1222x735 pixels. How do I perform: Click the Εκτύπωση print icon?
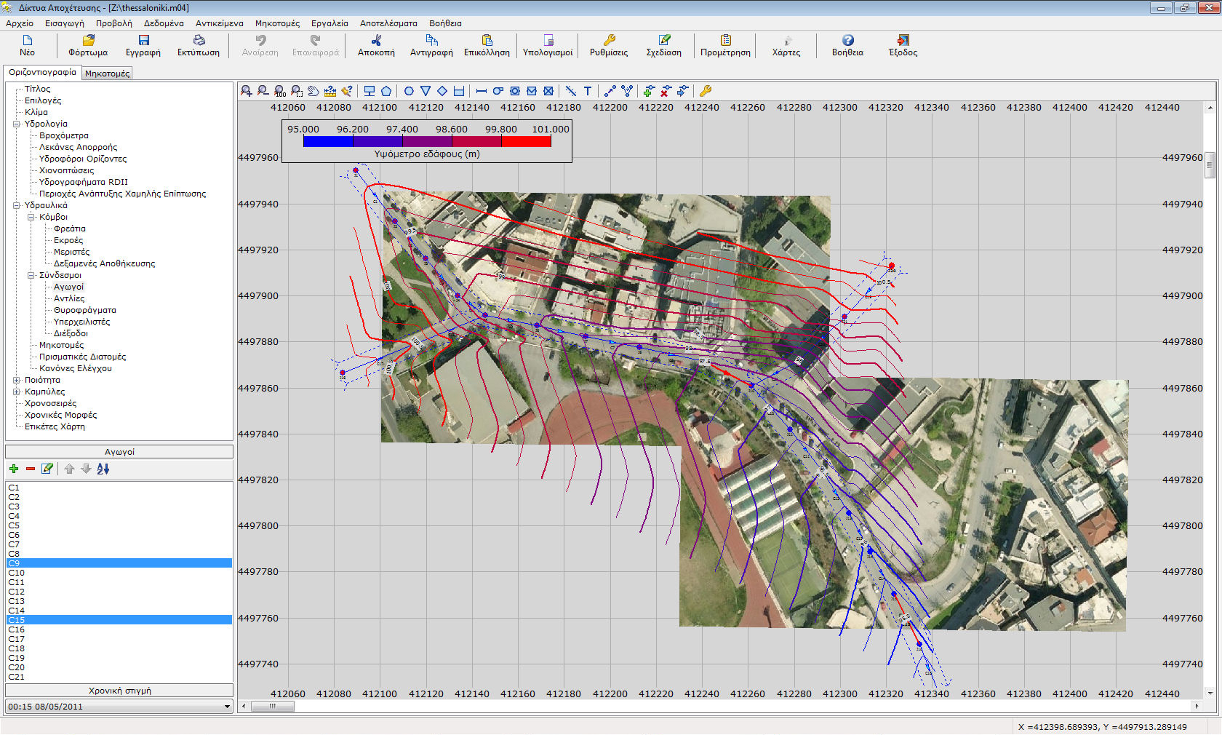[x=199, y=45]
